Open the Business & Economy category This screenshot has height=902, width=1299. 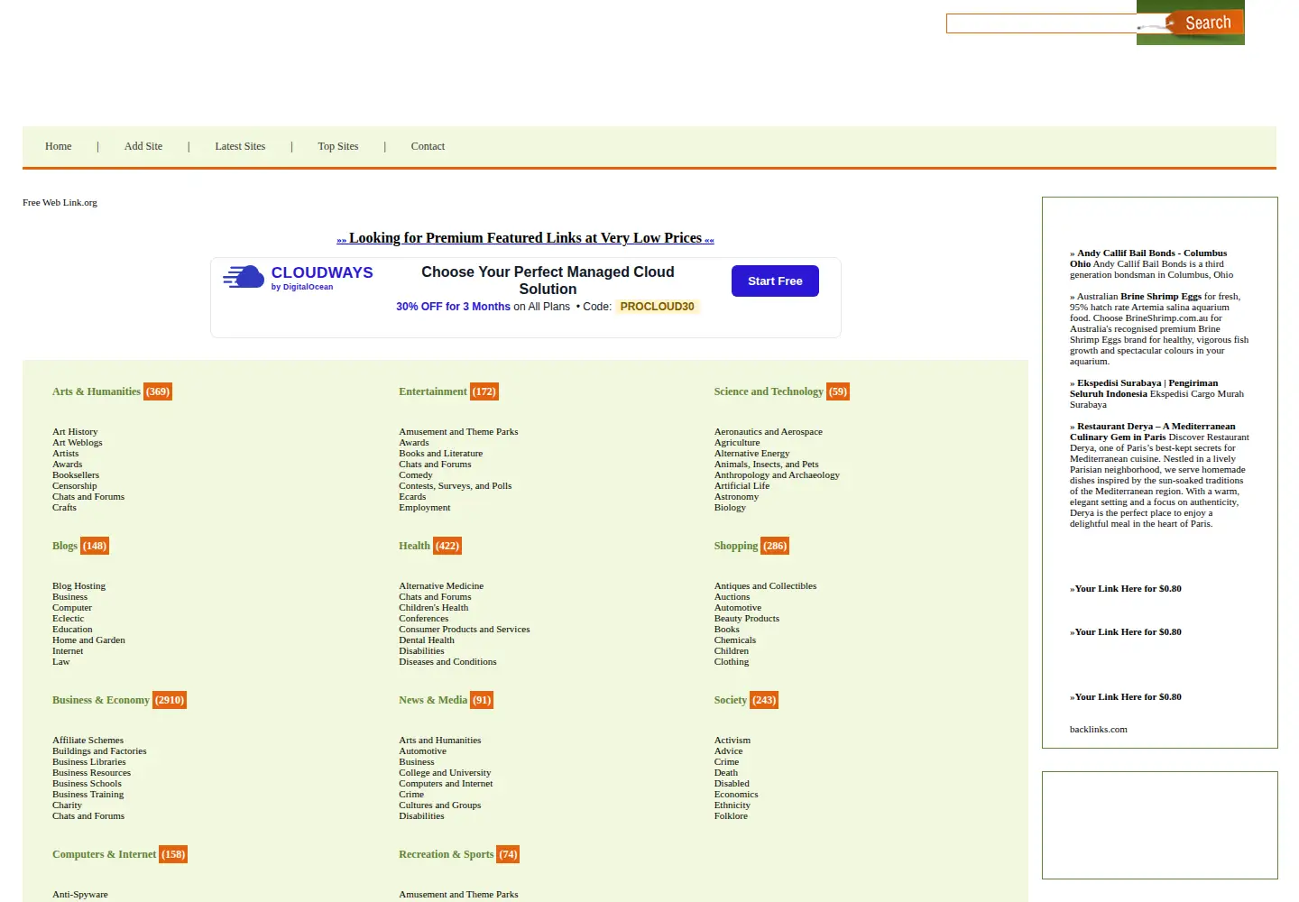[x=101, y=700]
